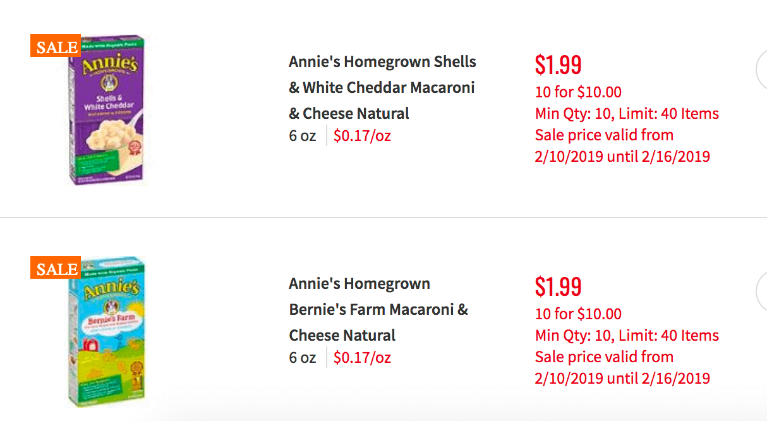Select the 10 for $10.00 offer on Shells & White Cheddar
The image size is (767, 421).
[x=578, y=92]
